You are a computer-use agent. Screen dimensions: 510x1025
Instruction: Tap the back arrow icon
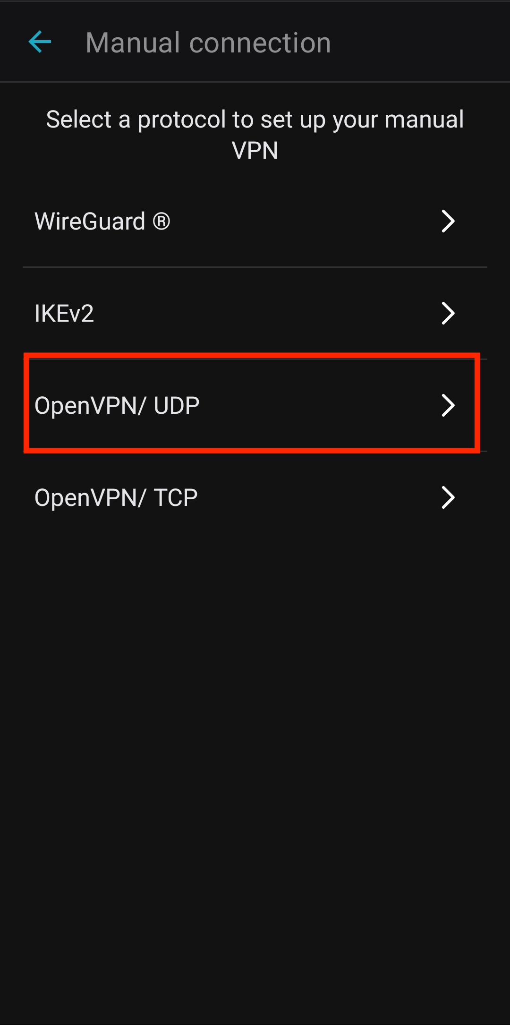(40, 42)
